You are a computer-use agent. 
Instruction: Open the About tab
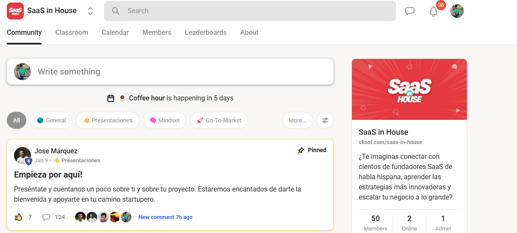pyautogui.click(x=249, y=33)
